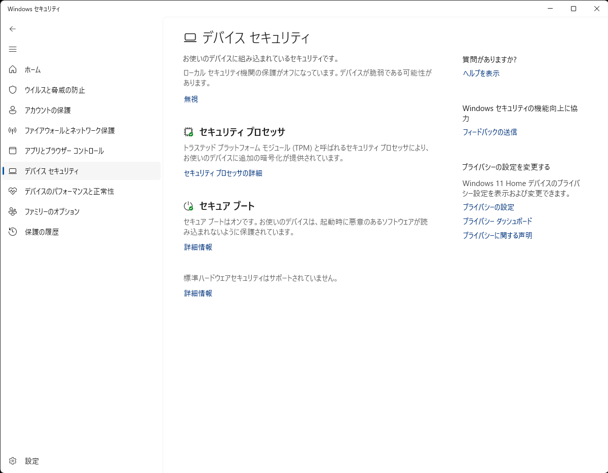This screenshot has width=608, height=473.
Task: Open 保護の履歴 via its clock icon
Action: (x=12, y=232)
